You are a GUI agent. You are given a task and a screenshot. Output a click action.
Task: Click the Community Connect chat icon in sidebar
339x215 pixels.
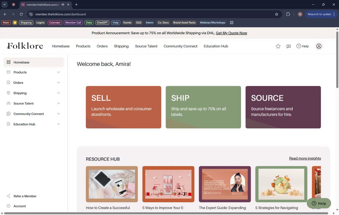[8, 114]
